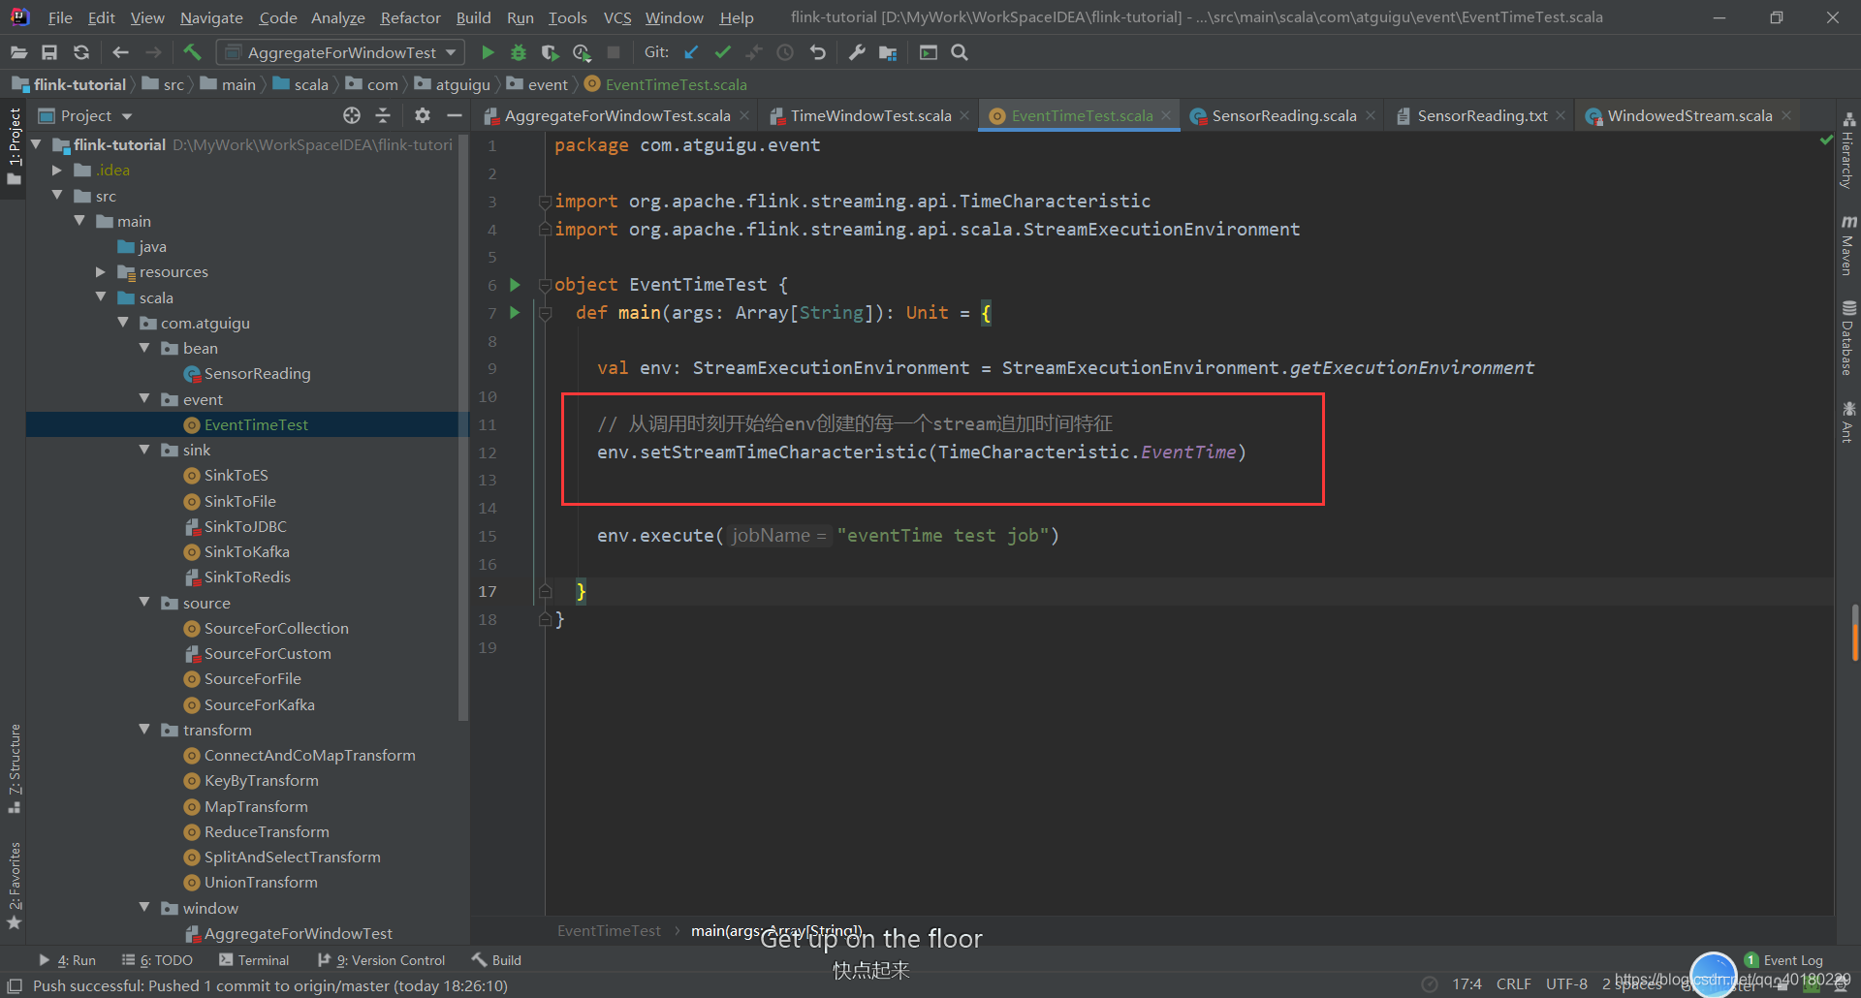Click the 17:4 cursor position indicator
1861x998 pixels.
(1467, 984)
